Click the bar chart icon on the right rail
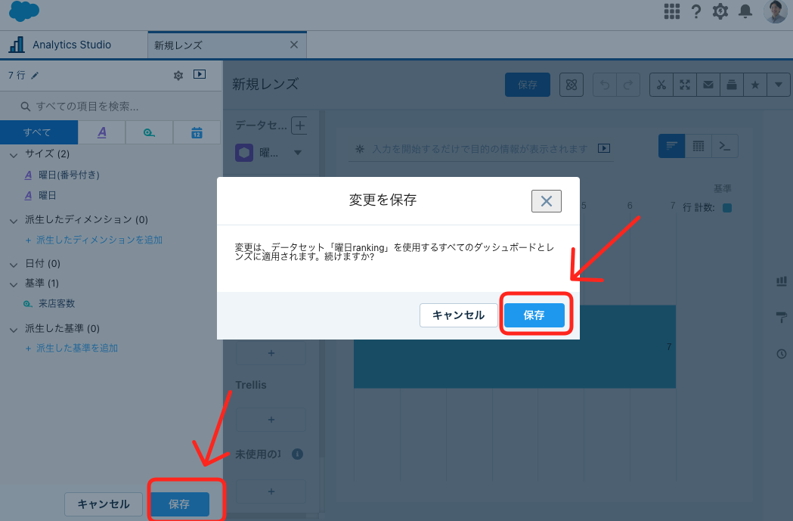Viewport: 793px width, 521px height. 782,281
